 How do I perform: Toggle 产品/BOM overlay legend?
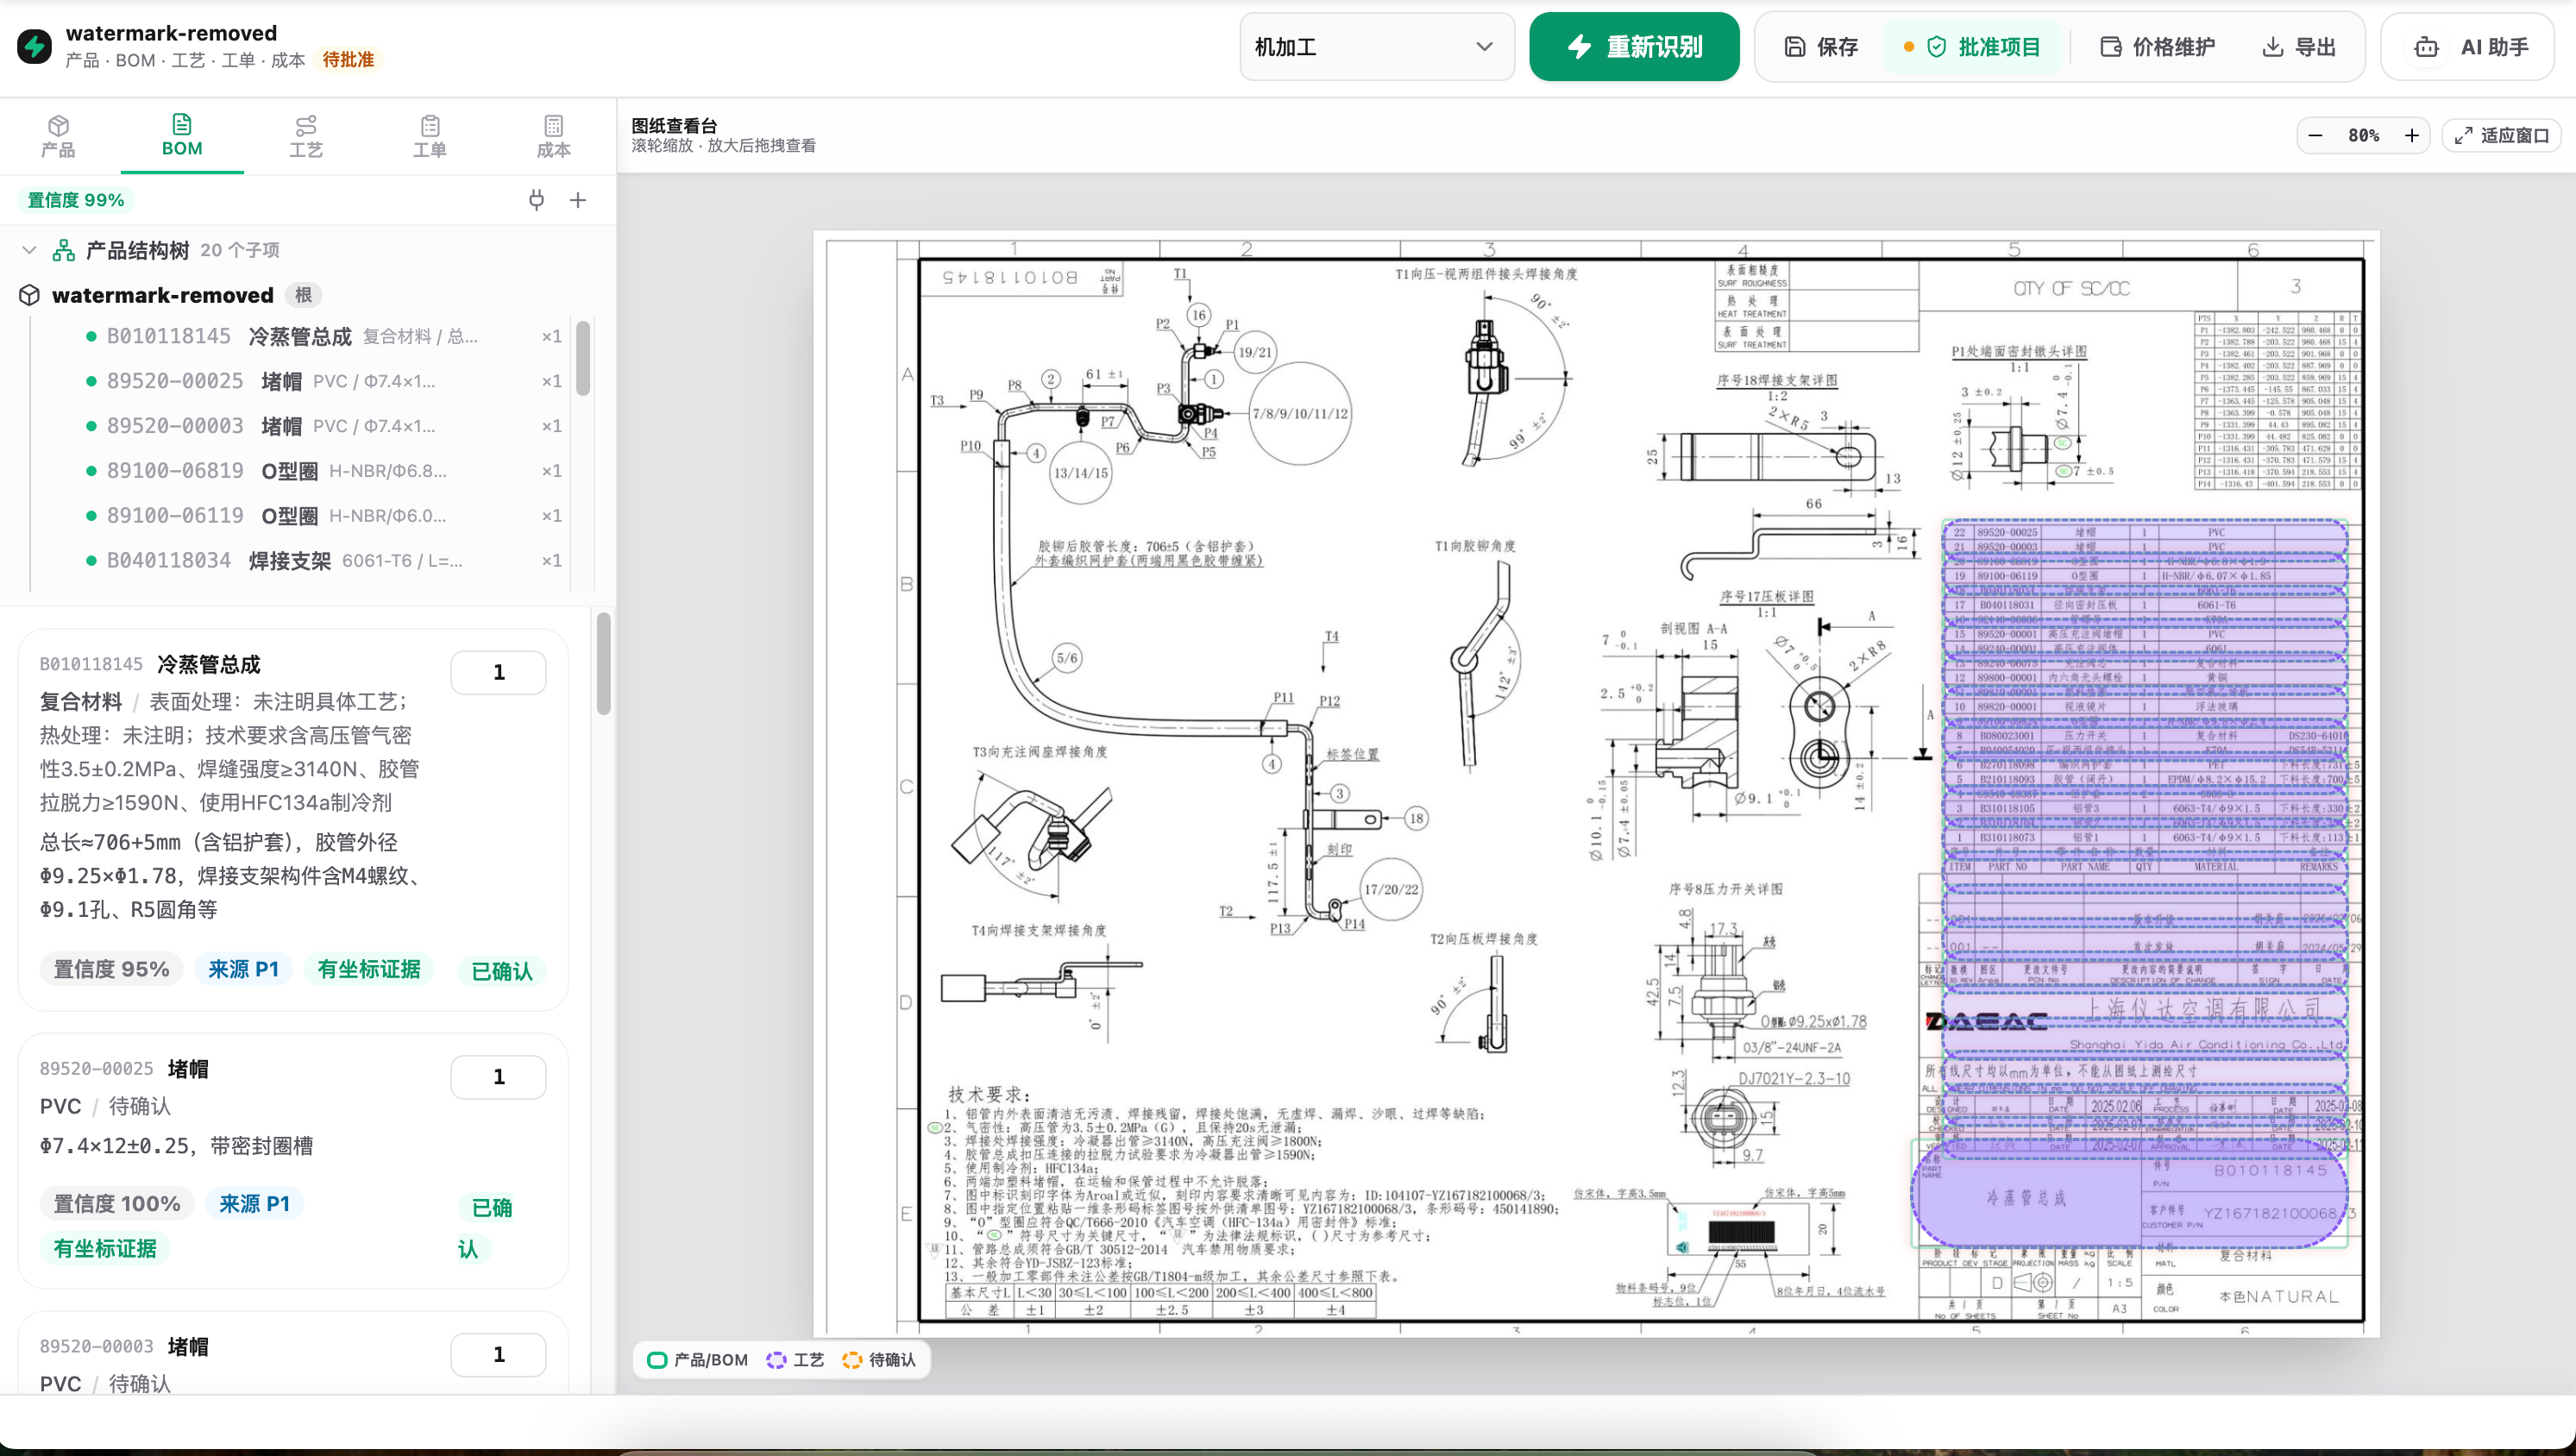point(698,1360)
